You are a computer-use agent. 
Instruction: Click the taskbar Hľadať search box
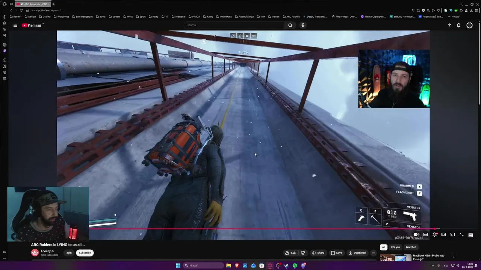[203, 265]
